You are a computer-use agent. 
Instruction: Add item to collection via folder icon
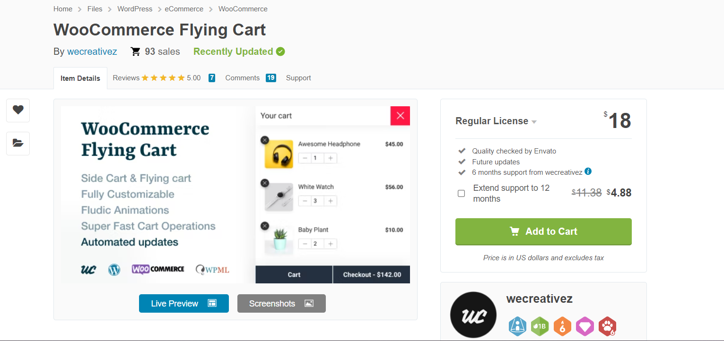(x=18, y=143)
